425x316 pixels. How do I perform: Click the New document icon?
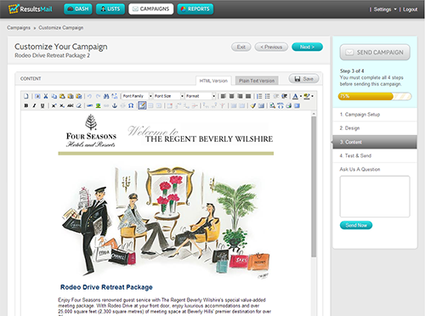coord(26,96)
